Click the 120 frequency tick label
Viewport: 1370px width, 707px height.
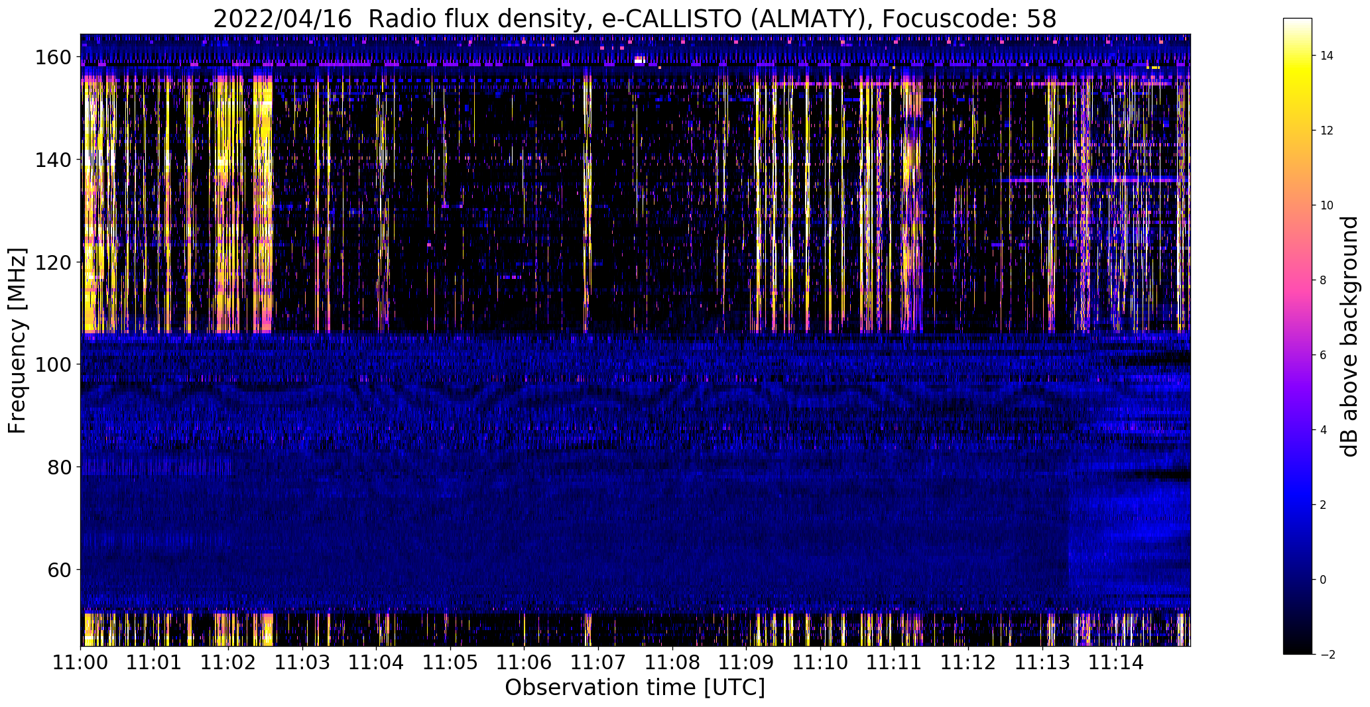click(54, 262)
